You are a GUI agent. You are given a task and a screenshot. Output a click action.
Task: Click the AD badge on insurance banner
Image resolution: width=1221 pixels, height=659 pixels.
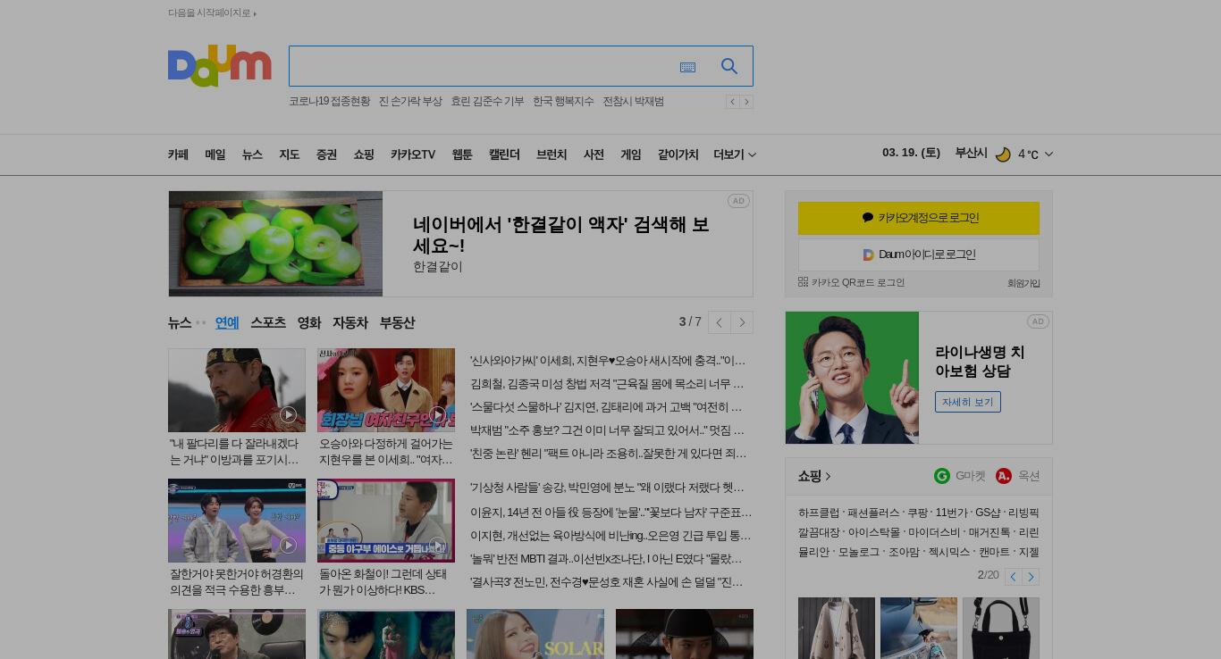coord(1038,321)
